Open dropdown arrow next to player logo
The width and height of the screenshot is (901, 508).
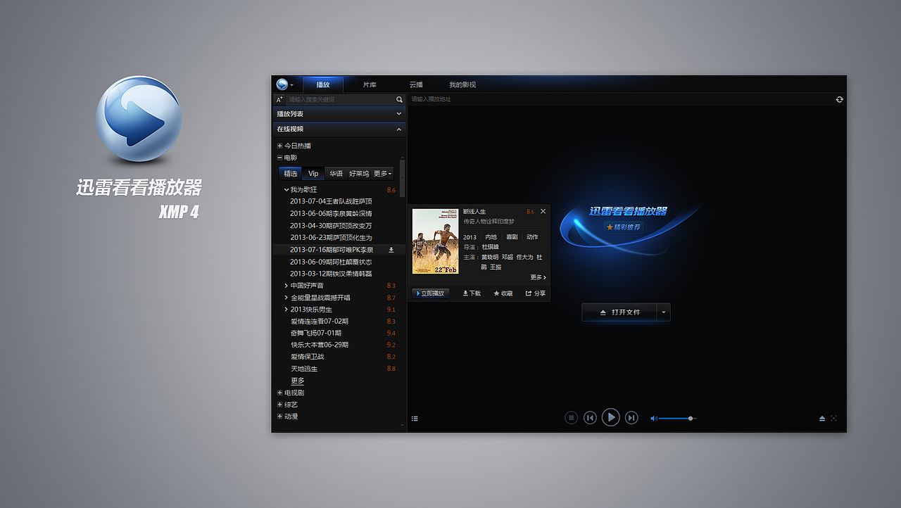(291, 85)
